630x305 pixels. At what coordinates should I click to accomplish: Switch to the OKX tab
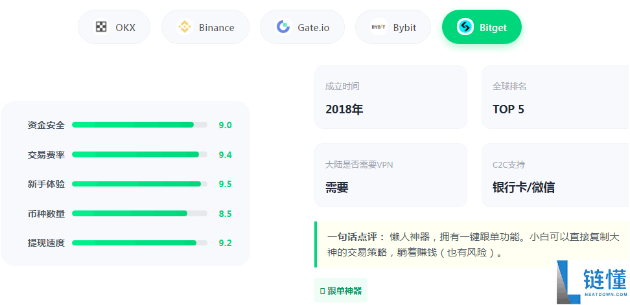click(x=114, y=27)
